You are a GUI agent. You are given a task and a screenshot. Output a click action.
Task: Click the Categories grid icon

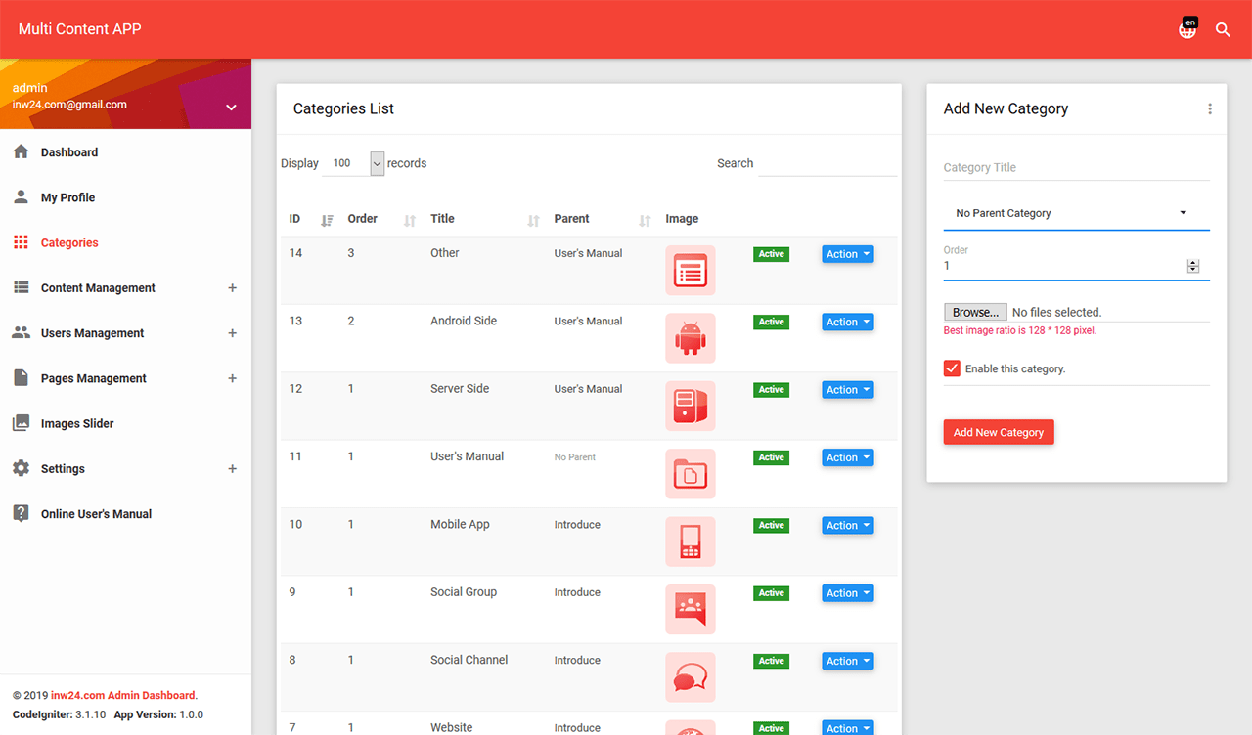[x=21, y=242]
